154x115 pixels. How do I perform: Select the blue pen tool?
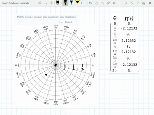[x=71, y=2]
